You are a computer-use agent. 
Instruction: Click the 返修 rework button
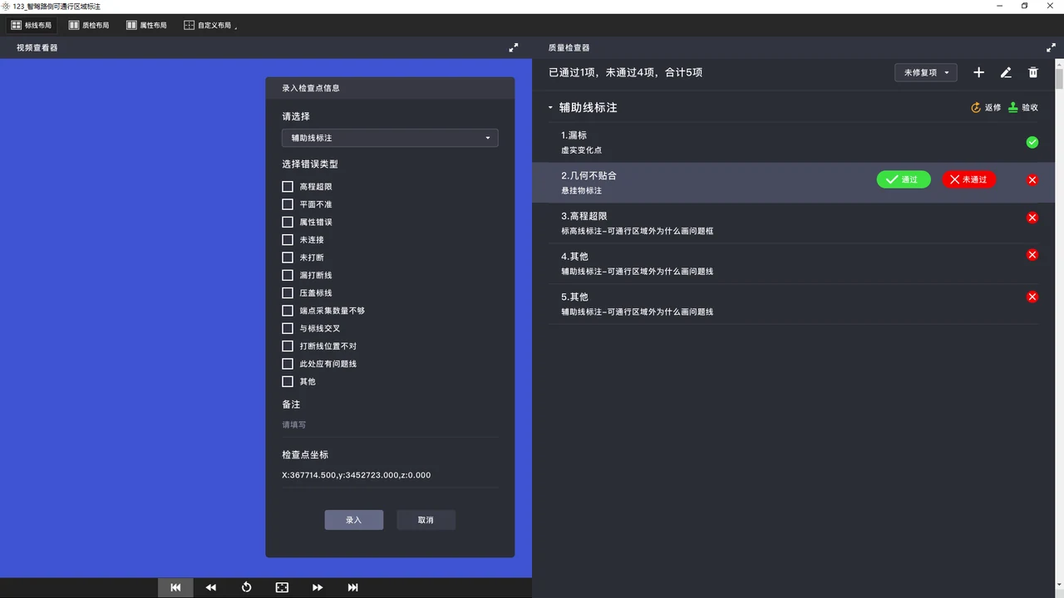pos(987,107)
